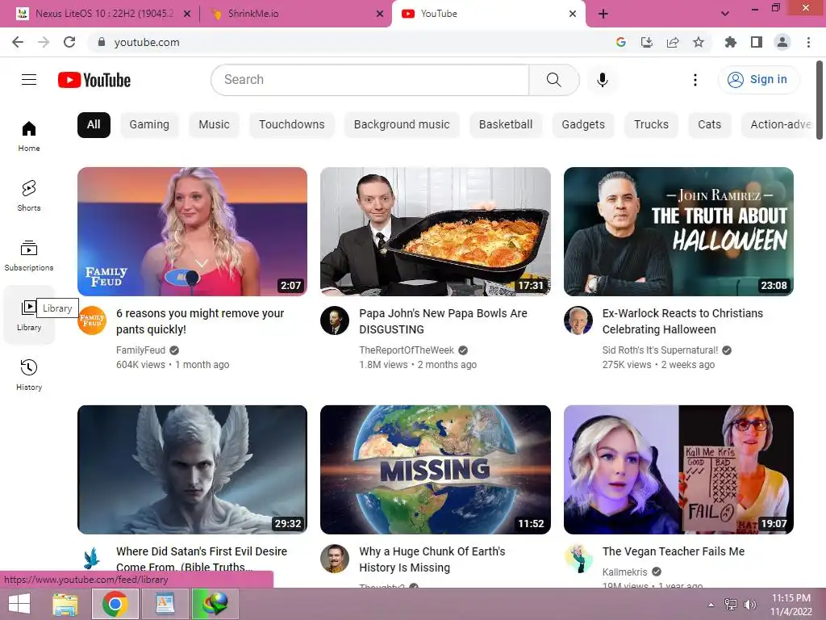Select the Gaming filter chip
Image resolution: width=826 pixels, height=620 pixels.
coord(149,125)
